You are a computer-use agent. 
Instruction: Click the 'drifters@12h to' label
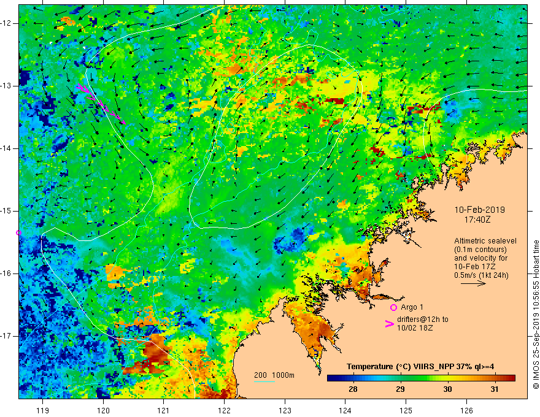[x=423, y=319]
